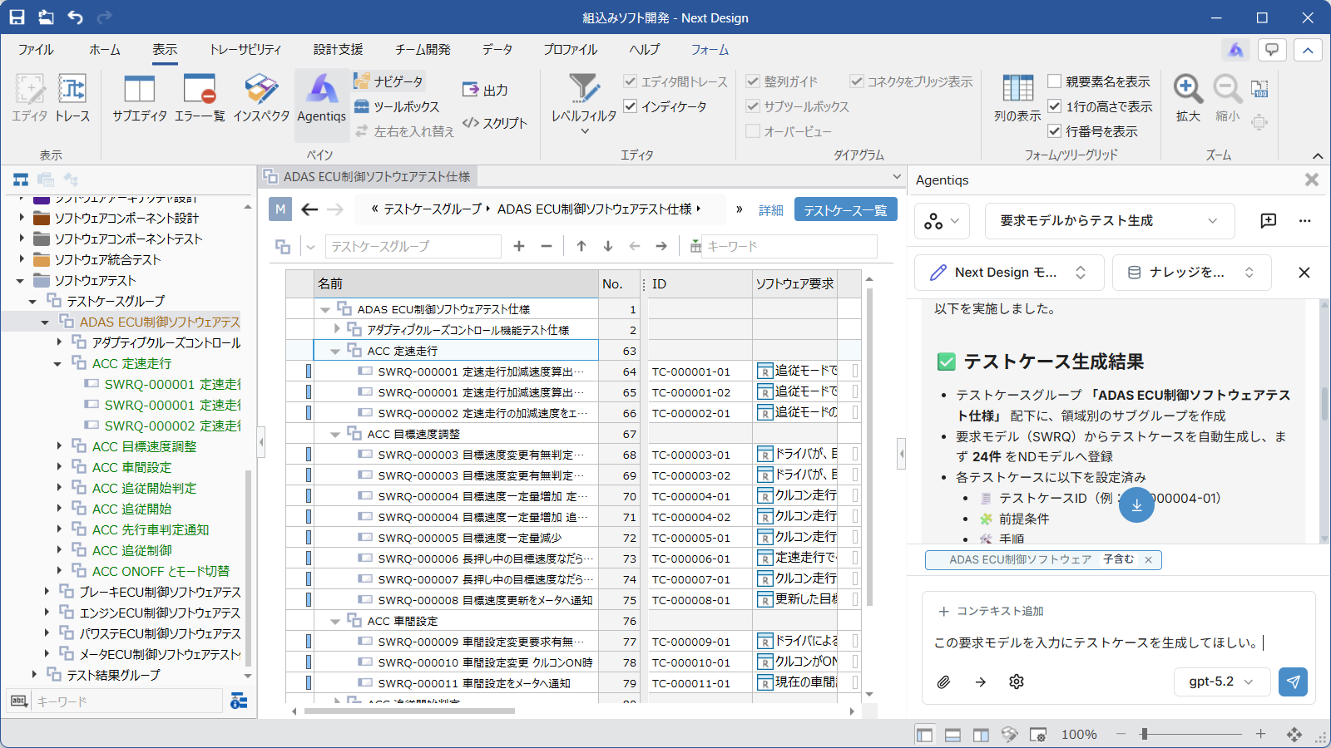
Task: Open the gpt-5.2 model dropdown
Action: pos(1221,682)
